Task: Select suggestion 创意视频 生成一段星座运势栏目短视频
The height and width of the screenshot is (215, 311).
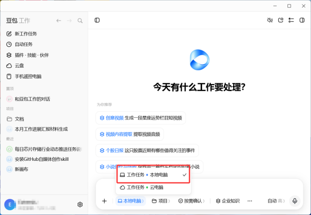Action: click(x=141, y=118)
